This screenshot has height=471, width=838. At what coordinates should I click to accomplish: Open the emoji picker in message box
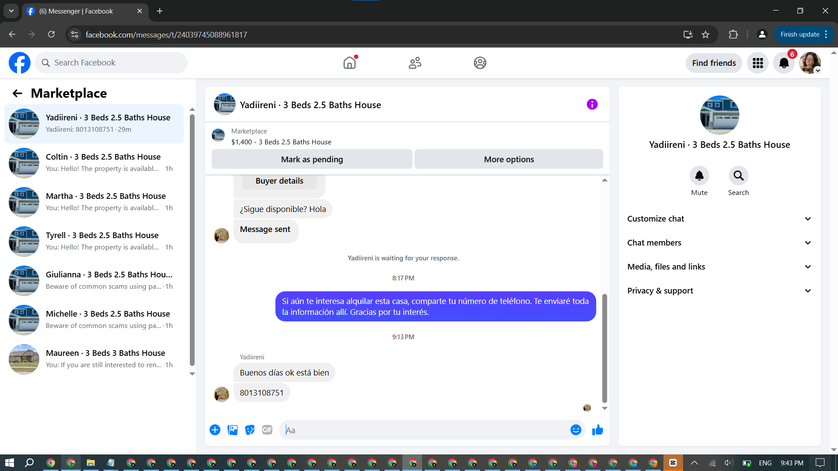(576, 430)
